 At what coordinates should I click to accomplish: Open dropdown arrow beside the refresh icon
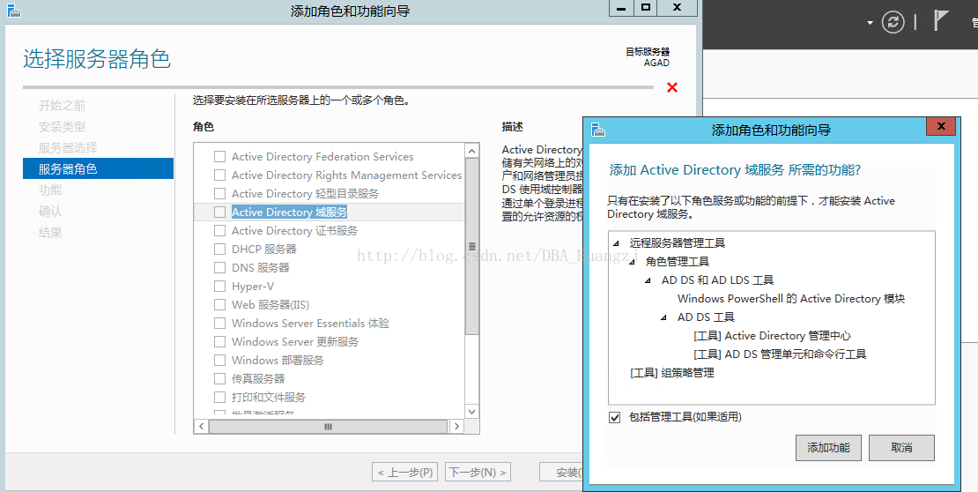[871, 23]
